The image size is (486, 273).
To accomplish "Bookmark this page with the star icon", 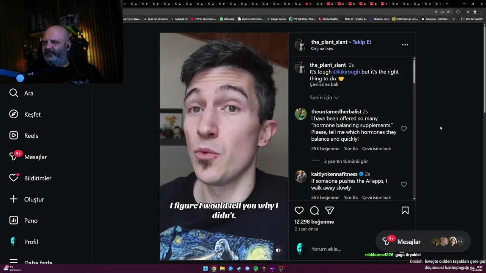I will tap(448, 12).
